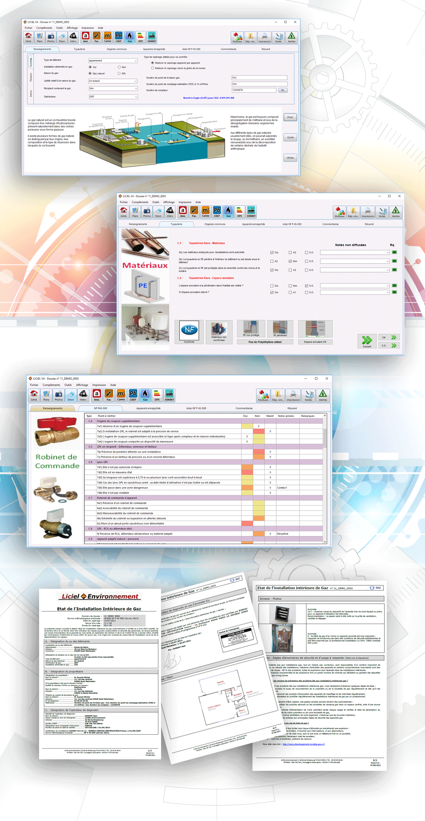Click Matériaux non conformes picture button
Screen dimensions: 425x821
coord(219,332)
